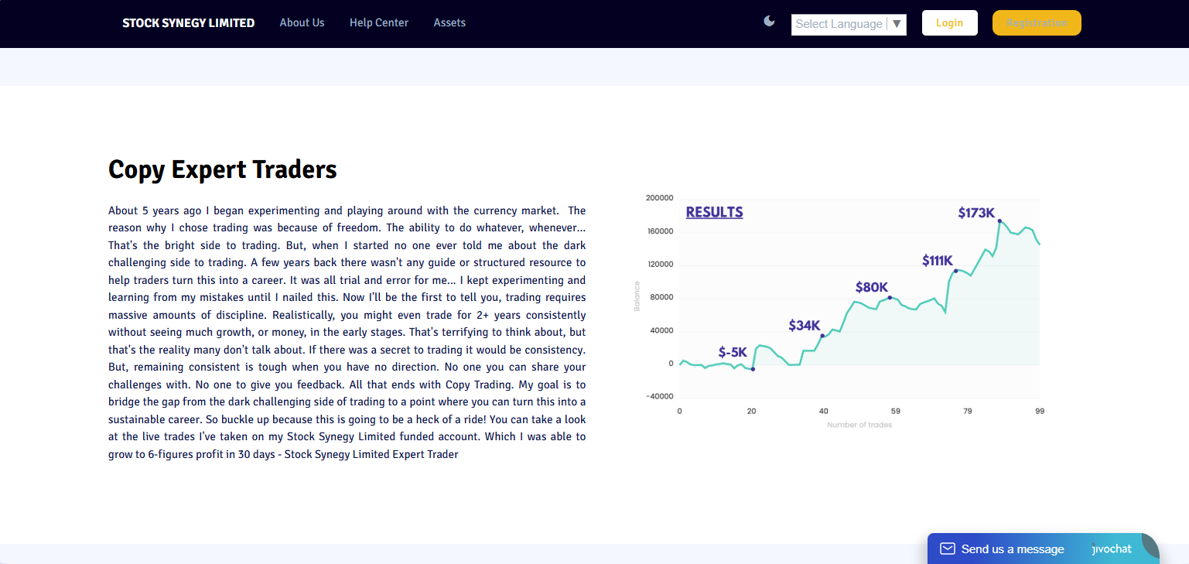Click the 59 x-axis tick value

pyautogui.click(x=895, y=411)
